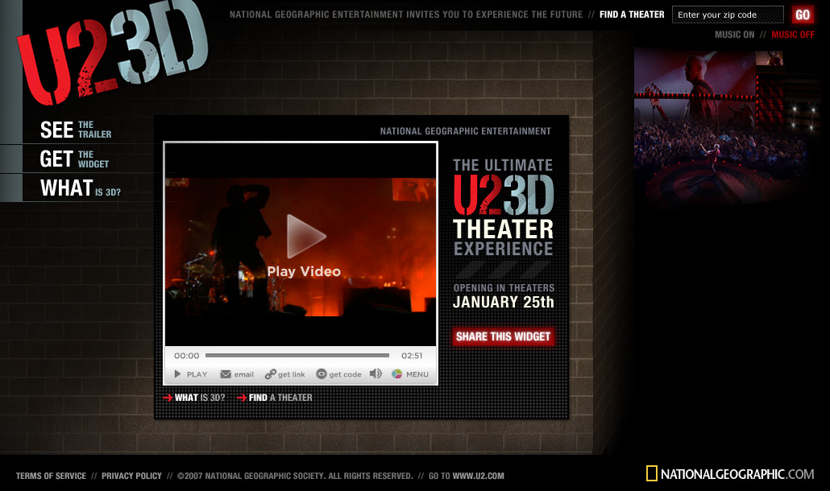830x491 pixels.
Task: Open SEE THE TRAILER menu item
Action: click(76, 130)
